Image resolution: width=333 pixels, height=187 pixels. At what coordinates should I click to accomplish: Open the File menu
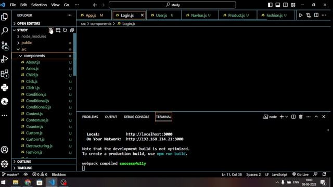click(x=12, y=5)
